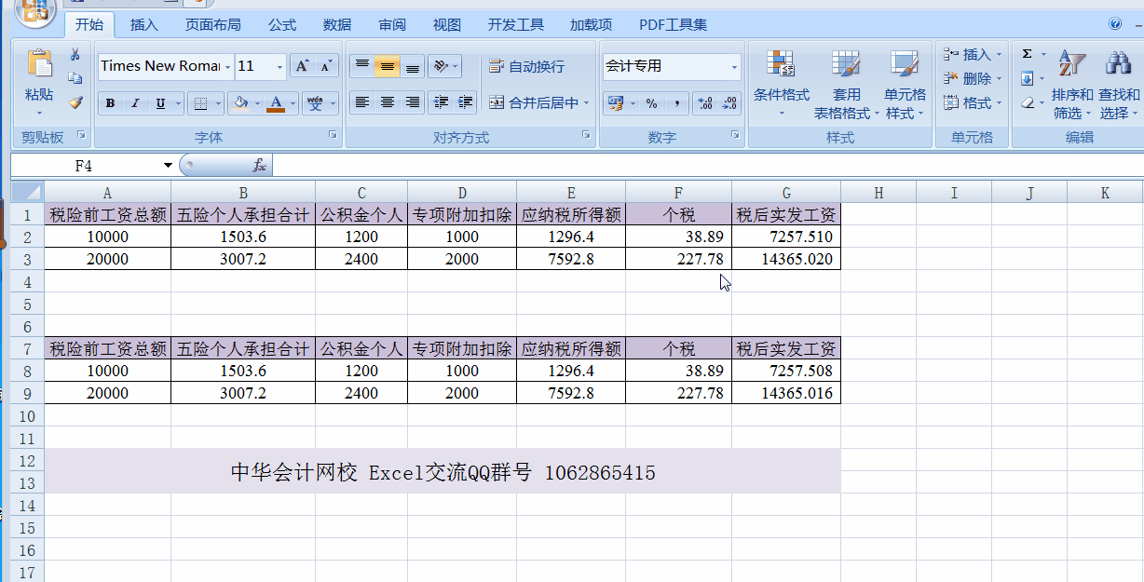
Task: Increase font size with grow-font icon
Action: click(x=301, y=66)
